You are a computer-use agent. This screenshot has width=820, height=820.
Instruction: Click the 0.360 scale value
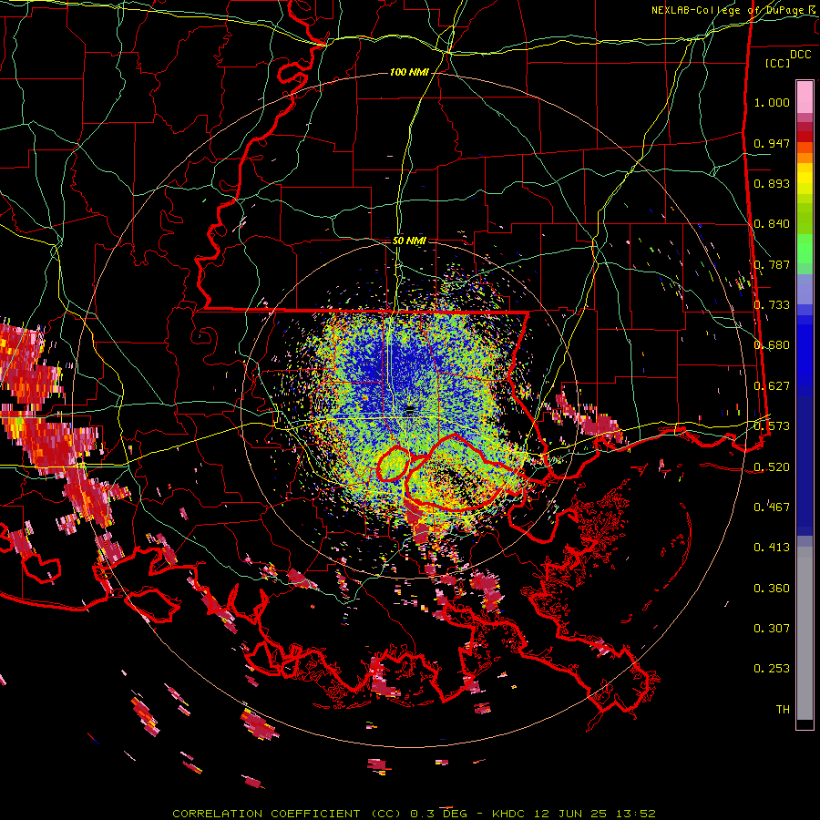point(772,589)
